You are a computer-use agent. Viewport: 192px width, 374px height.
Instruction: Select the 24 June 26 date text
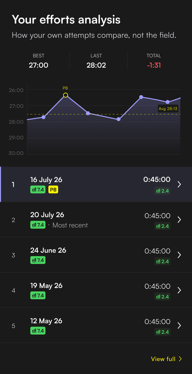[48, 250]
